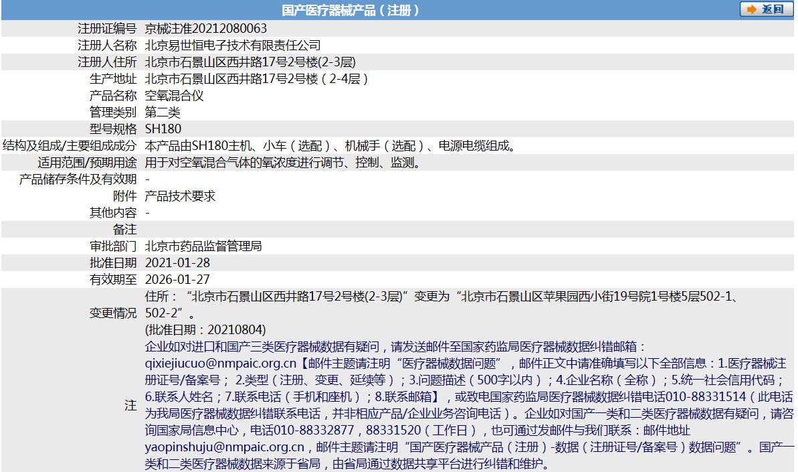Click model value SH180
The width and height of the screenshot is (798, 472).
click(163, 129)
